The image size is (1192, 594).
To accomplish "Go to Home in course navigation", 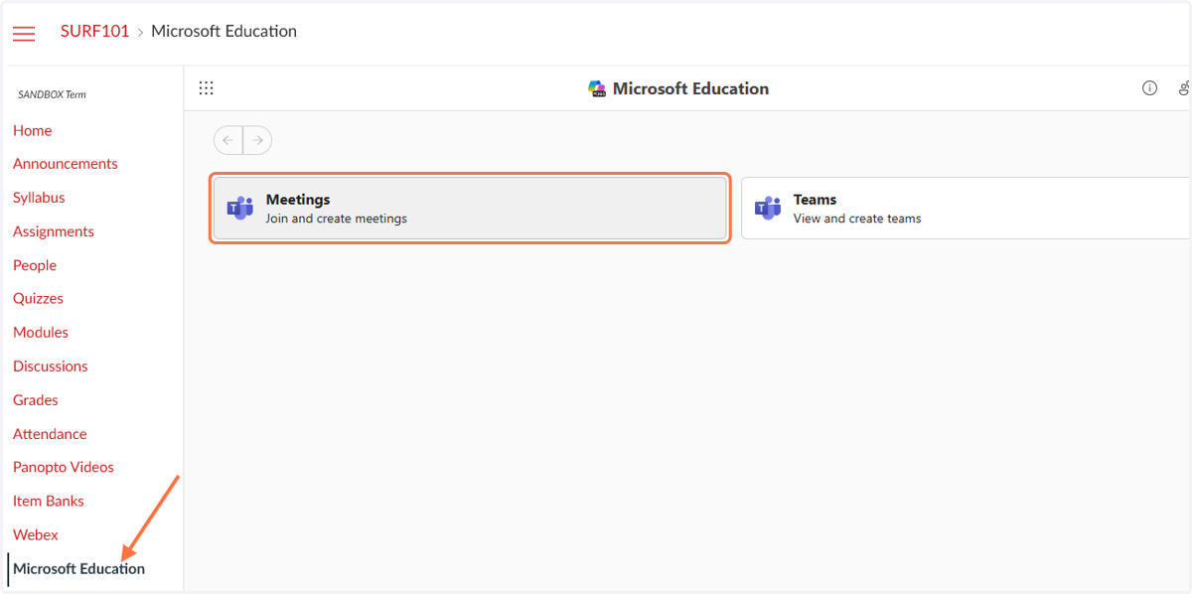I will (x=33, y=130).
